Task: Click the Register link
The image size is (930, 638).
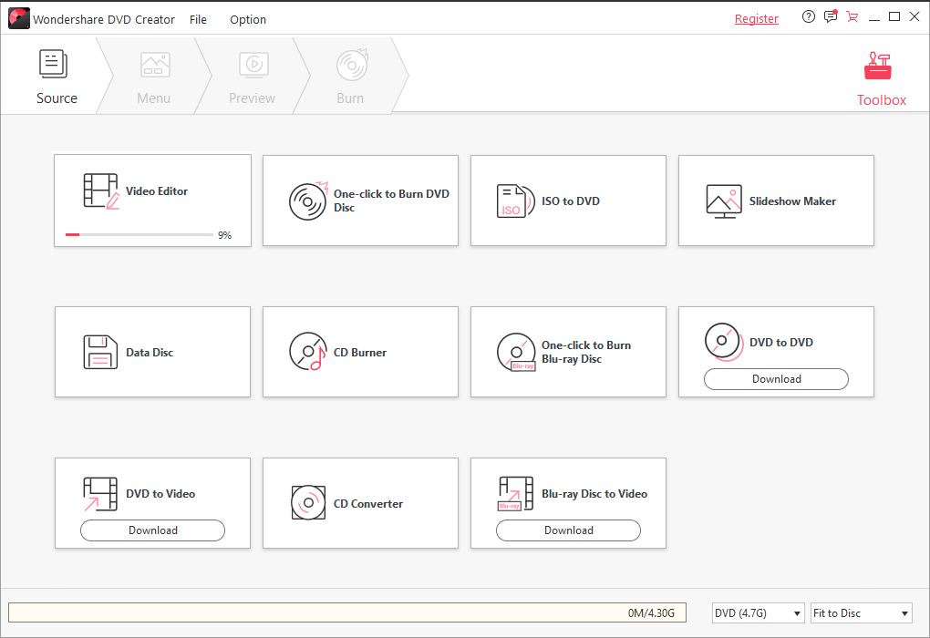Action: [756, 19]
